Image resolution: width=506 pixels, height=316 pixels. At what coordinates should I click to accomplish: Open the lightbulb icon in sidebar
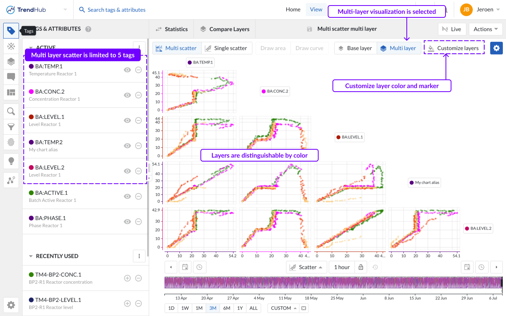coord(11,161)
